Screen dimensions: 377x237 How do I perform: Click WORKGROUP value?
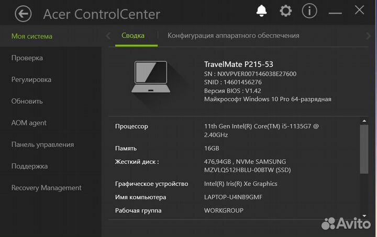(224, 211)
